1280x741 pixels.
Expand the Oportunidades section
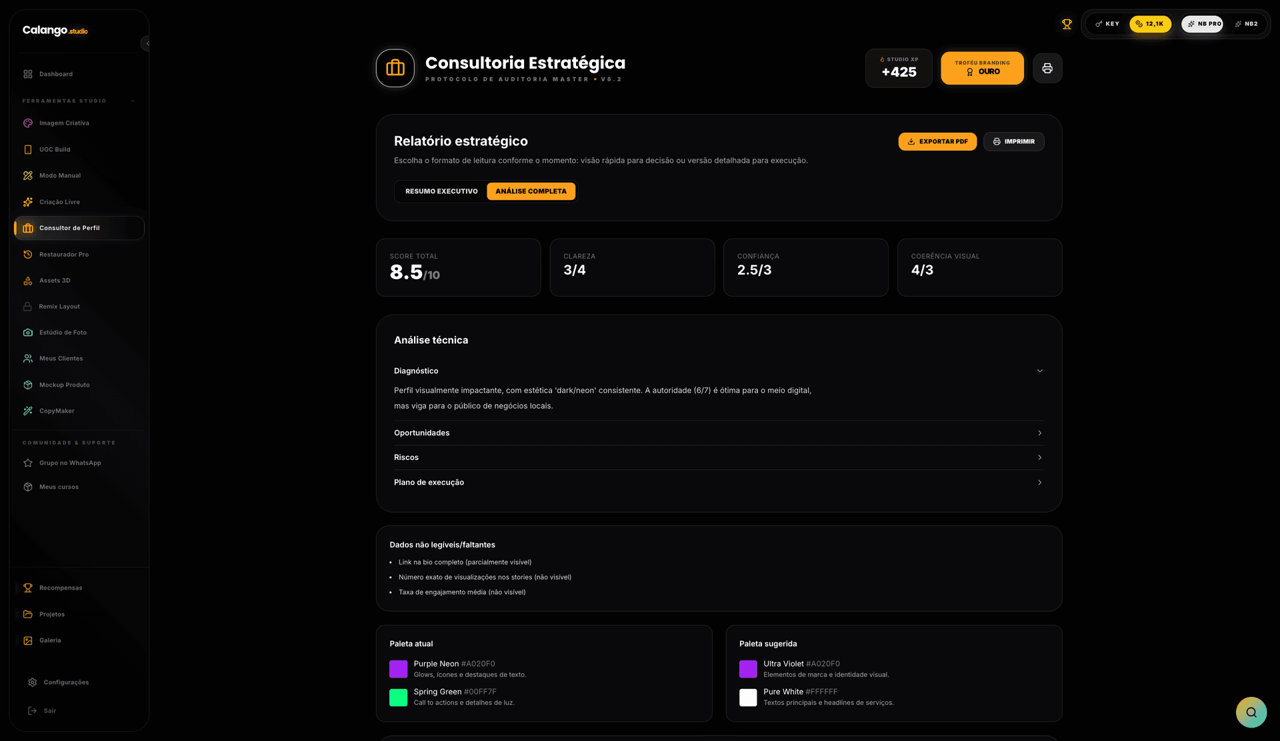coord(719,433)
